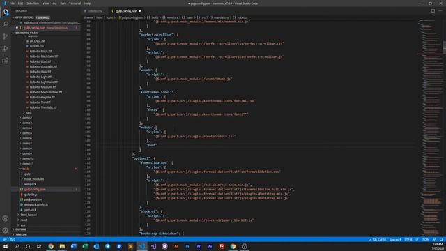
Task: Click the Windows Start button
Action: point(6,246)
